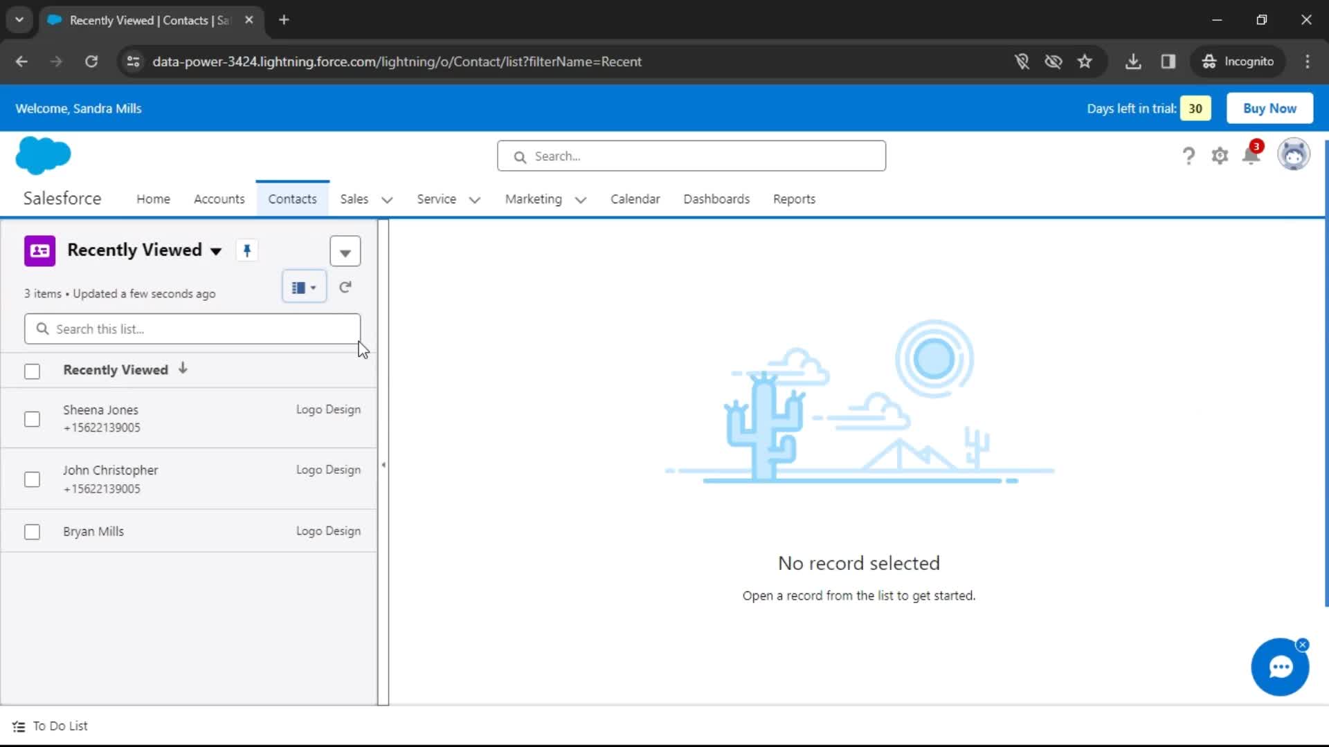Open the Accounts tab

(x=219, y=199)
